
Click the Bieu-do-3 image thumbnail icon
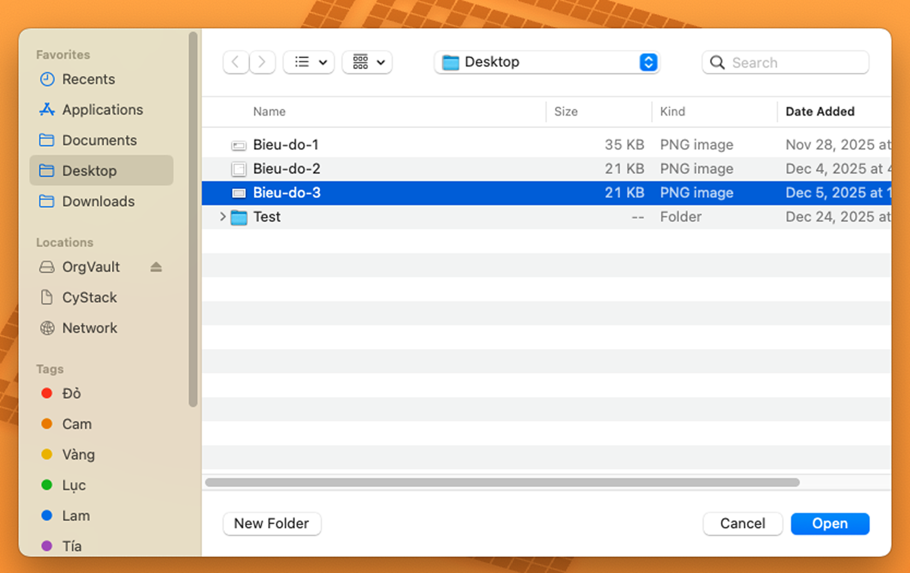click(238, 193)
